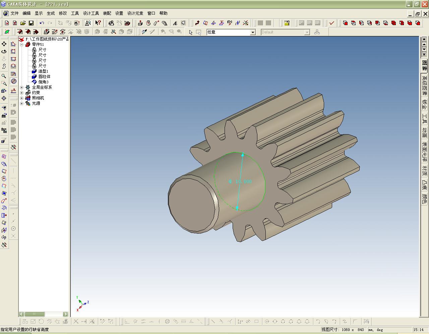Click the 视图尺寸 status bar readout
Viewport: 429px width, 334px height.
coord(343,330)
